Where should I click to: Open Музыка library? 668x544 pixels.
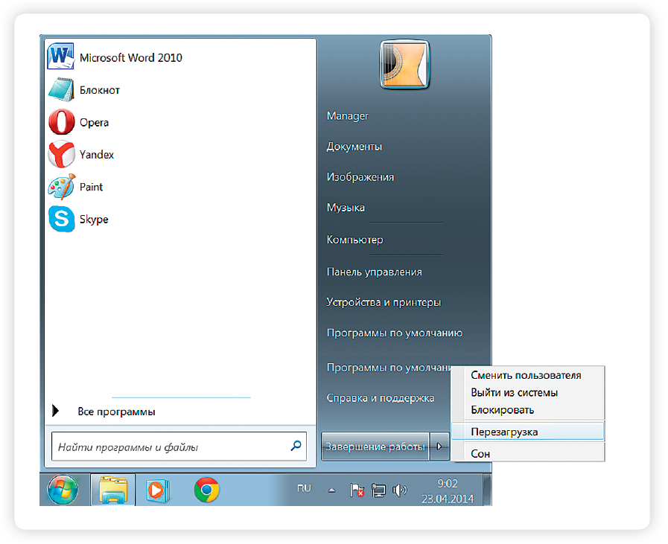click(346, 208)
